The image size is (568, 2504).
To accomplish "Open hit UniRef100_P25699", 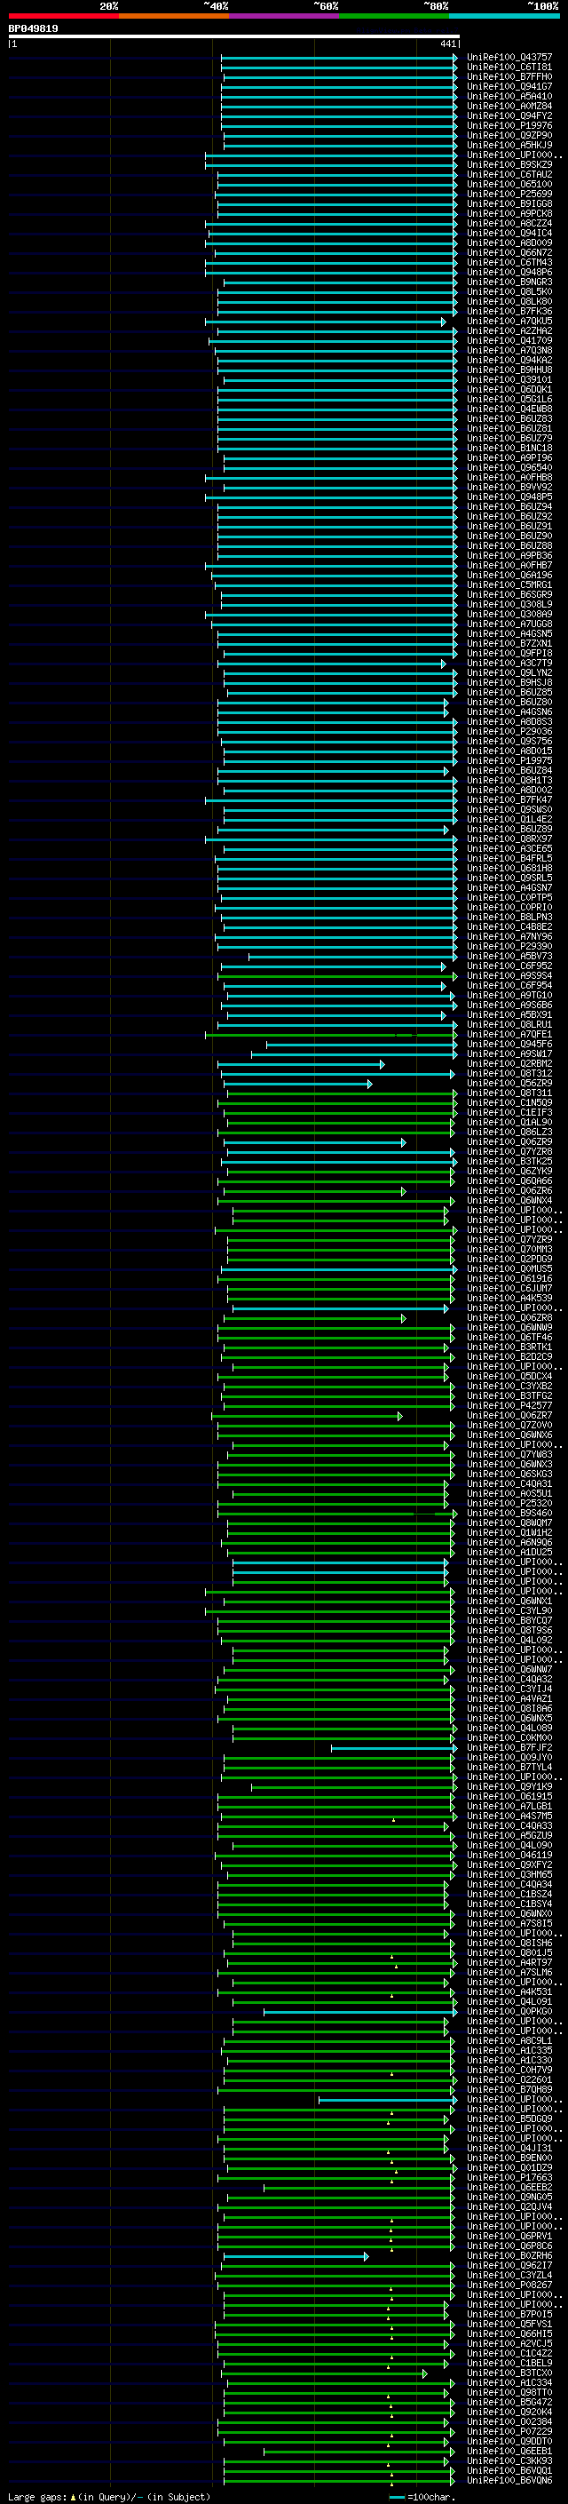I will 509,194.
